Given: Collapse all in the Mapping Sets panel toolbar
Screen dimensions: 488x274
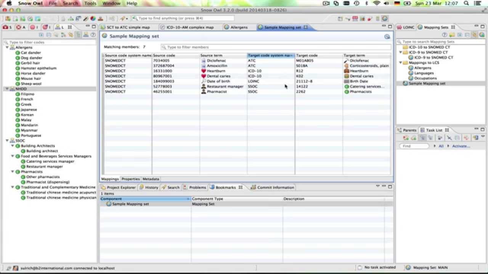Looking at the screenshot, I should (x=467, y=35).
